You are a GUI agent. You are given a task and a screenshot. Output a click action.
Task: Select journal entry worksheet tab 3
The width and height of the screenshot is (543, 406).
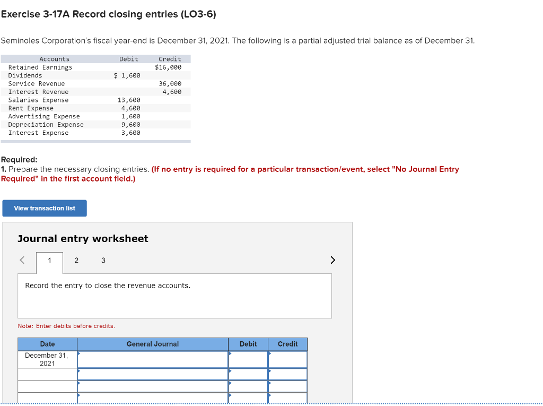tap(103, 261)
